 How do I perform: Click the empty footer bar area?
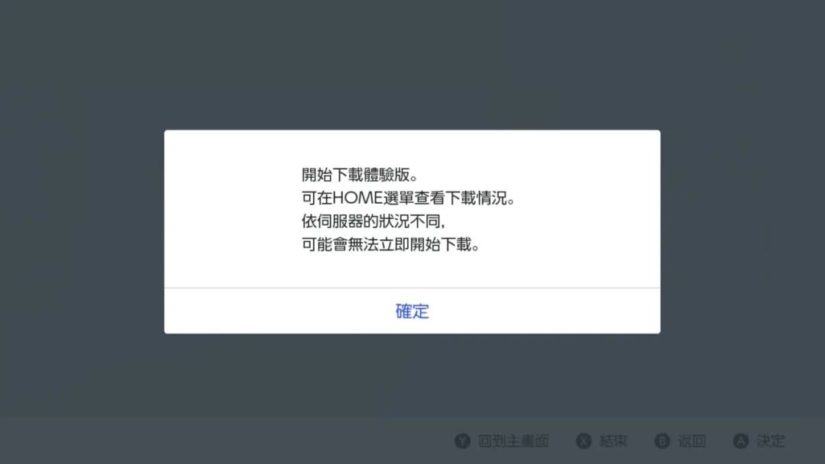pos(221,441)
